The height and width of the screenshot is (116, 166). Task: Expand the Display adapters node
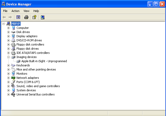[x=8, y=36]
